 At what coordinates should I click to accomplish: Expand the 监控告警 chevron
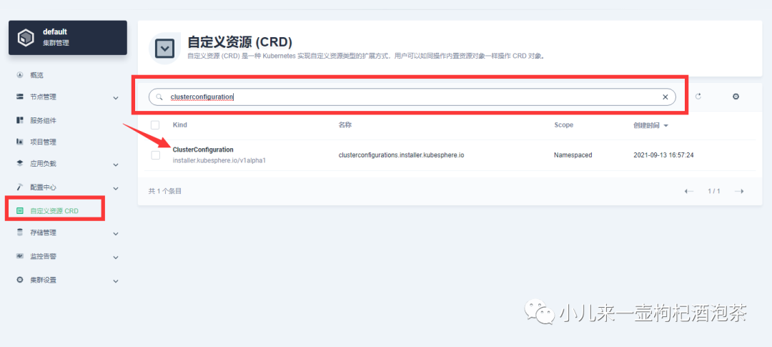tap(116, 258)
